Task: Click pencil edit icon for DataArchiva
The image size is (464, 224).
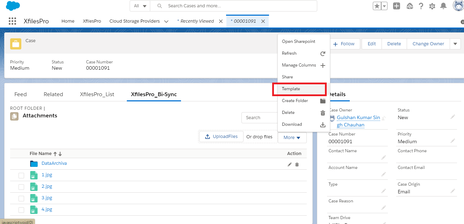Action: coord(290,164)
